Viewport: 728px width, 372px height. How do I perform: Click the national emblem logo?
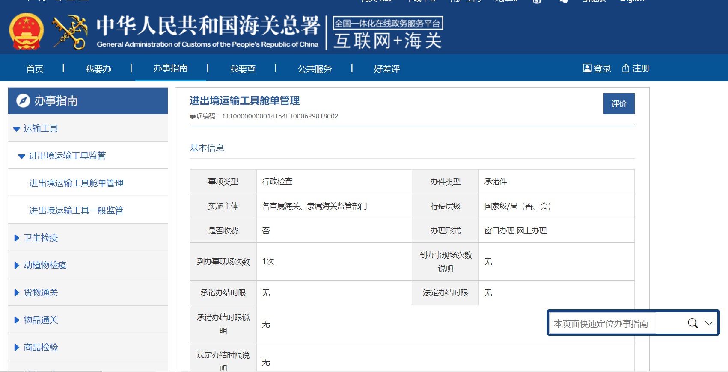coord(27,31)
